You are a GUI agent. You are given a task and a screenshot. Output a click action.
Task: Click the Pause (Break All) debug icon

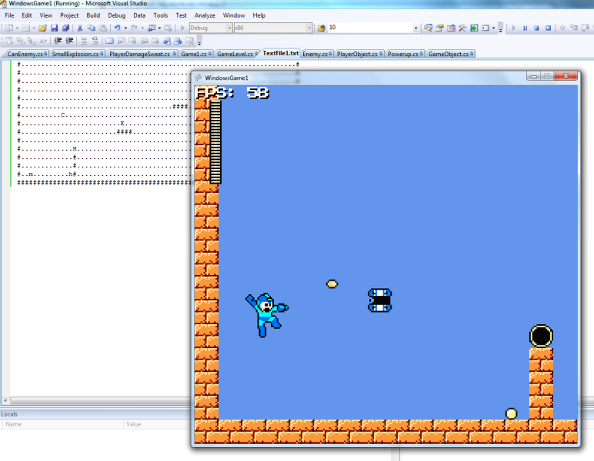click(x=525, y=28)
